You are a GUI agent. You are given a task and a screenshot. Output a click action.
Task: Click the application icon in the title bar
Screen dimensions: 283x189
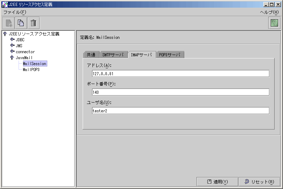pos(5,4)
